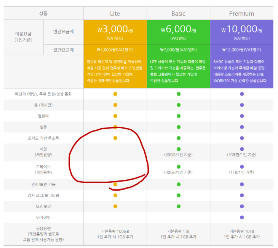278x248 pixels.
Task: Click the orange Lite dot for 메신저 row
Action: [115, 94]
